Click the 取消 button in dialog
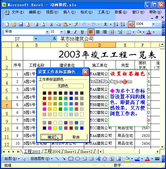Image resolution: width=166 pixels, height=169 pixels. point(76,137)
